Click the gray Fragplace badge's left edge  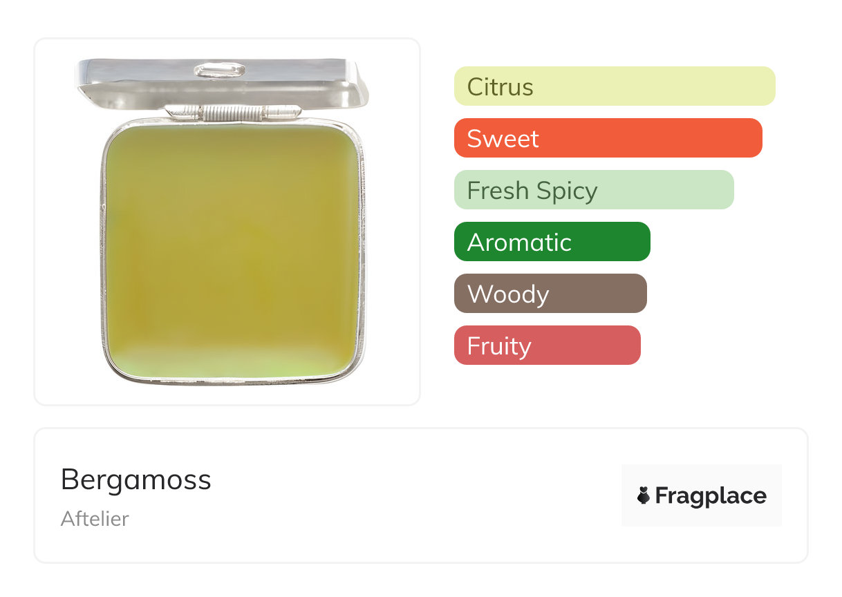(626, 495)
